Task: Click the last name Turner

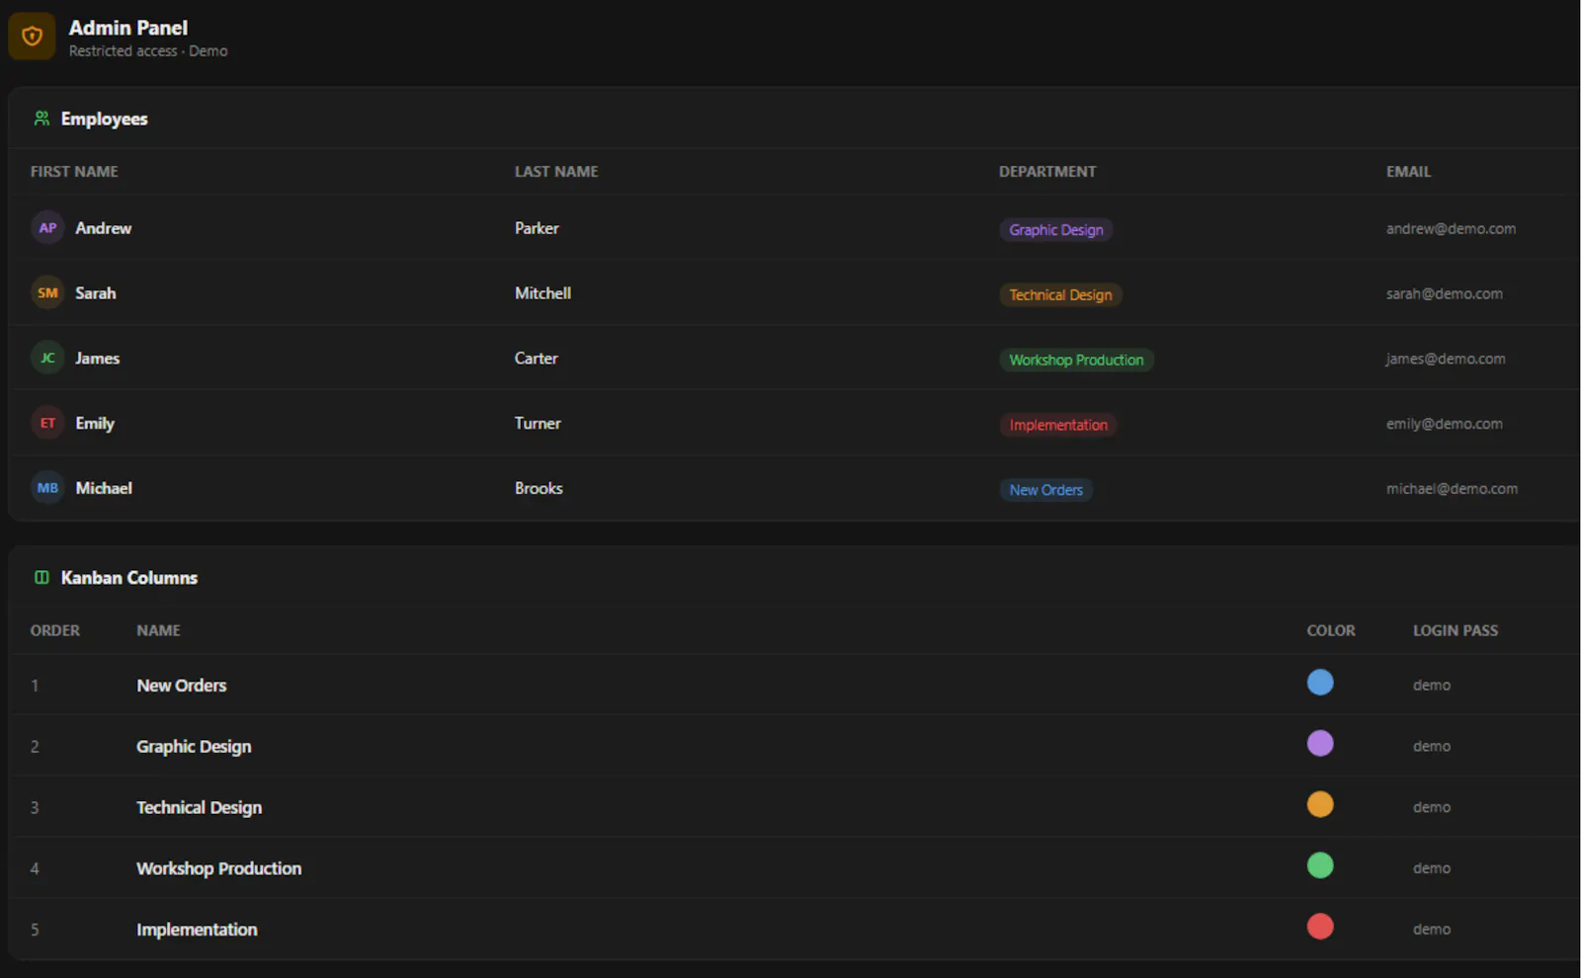Action: pos(538,424)
